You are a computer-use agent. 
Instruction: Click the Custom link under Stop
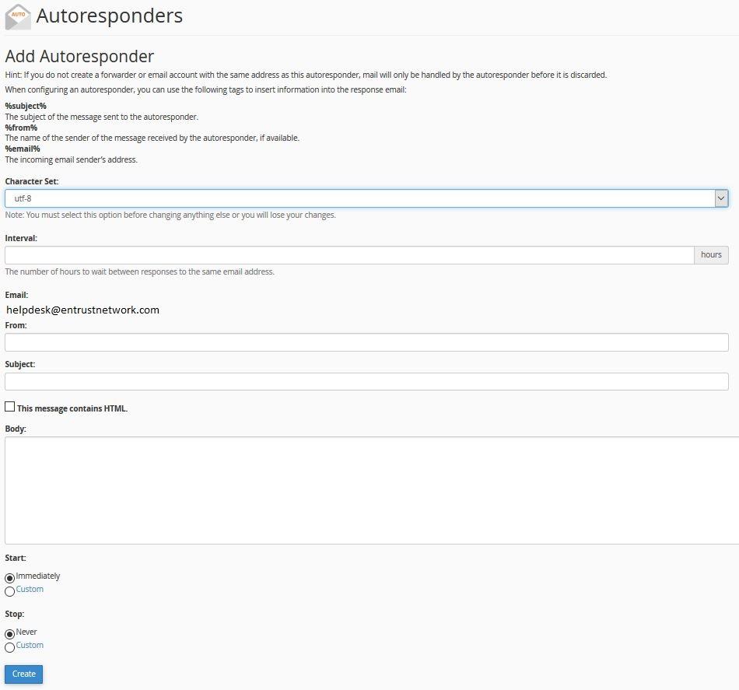30,645
